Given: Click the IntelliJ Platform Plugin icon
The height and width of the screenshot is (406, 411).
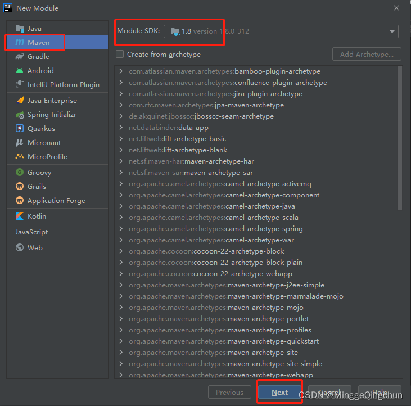Looking at the screenshot, I should (20, 84).
